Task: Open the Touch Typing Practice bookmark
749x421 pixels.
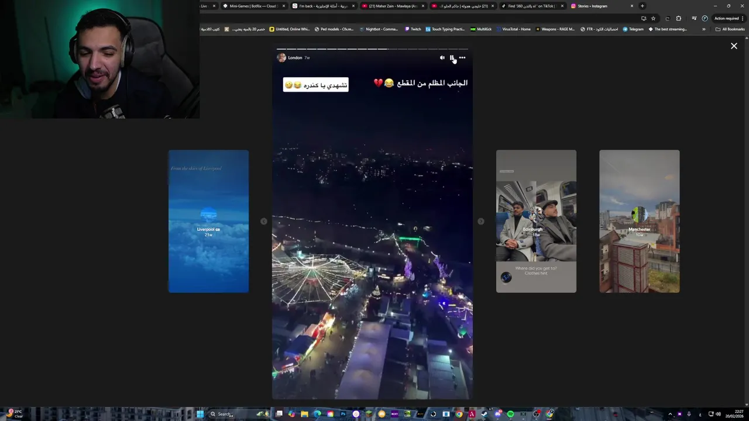Action: [x=445, y=29]
